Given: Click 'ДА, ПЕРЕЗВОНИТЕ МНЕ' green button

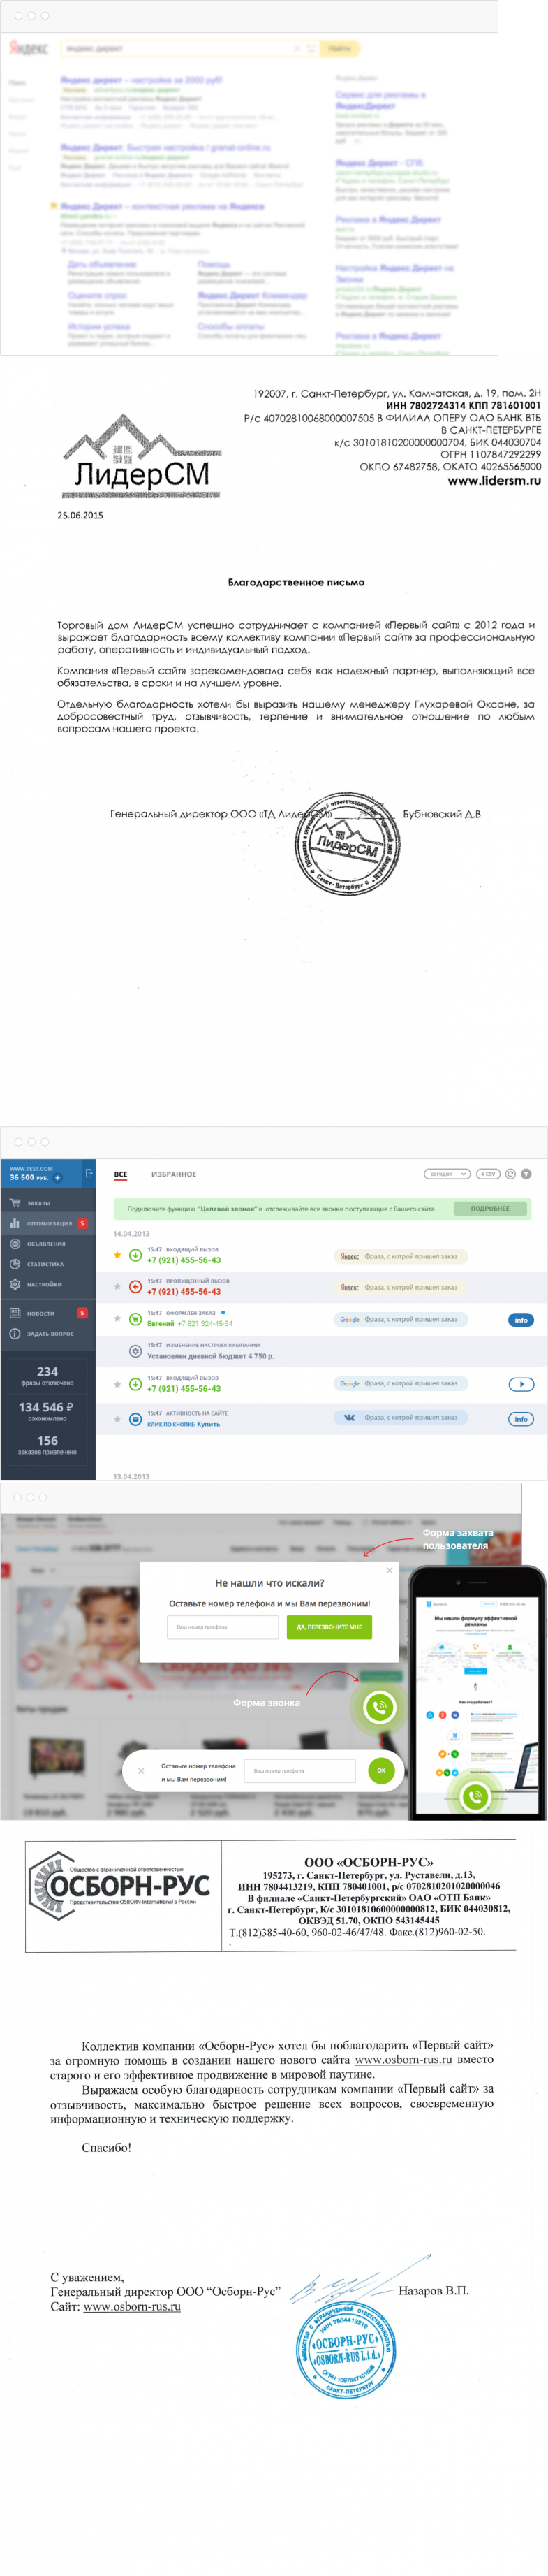Looking at the screenshot, I should [329, 1627].
